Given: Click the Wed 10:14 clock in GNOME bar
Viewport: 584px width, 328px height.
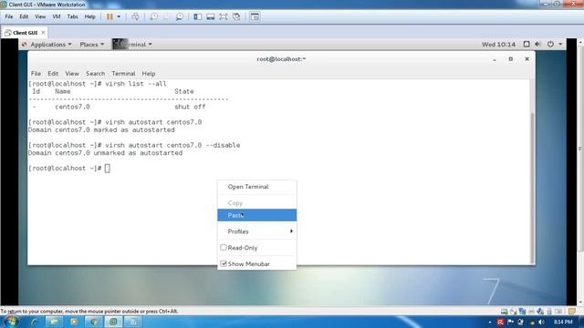Looking at the screenshot, I should [x=498, y=45].
